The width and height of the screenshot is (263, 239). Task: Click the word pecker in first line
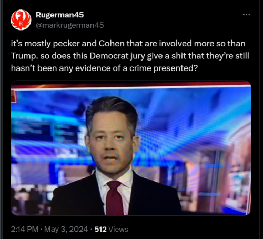pos(66,44)
